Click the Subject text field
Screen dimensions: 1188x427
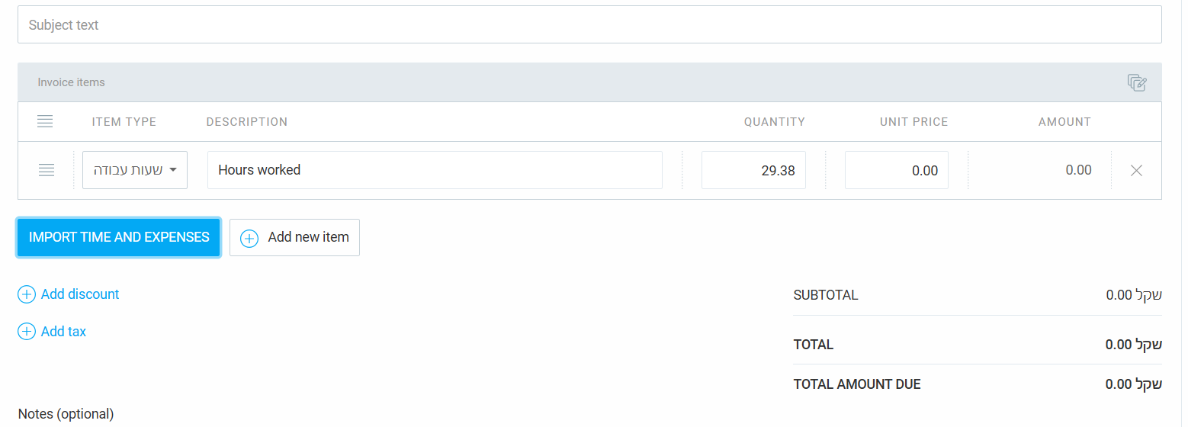589,24
